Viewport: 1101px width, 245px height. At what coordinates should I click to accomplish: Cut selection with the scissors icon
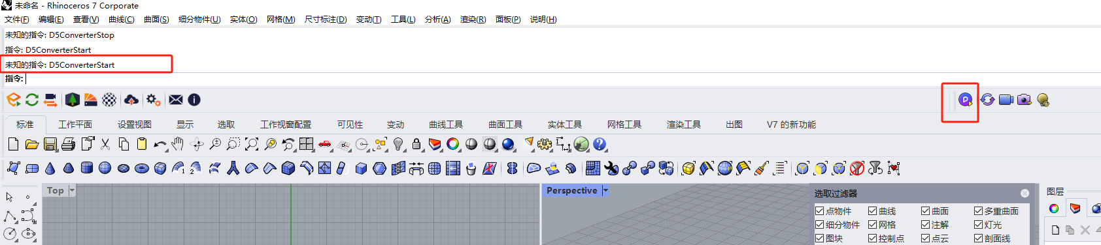105,144
